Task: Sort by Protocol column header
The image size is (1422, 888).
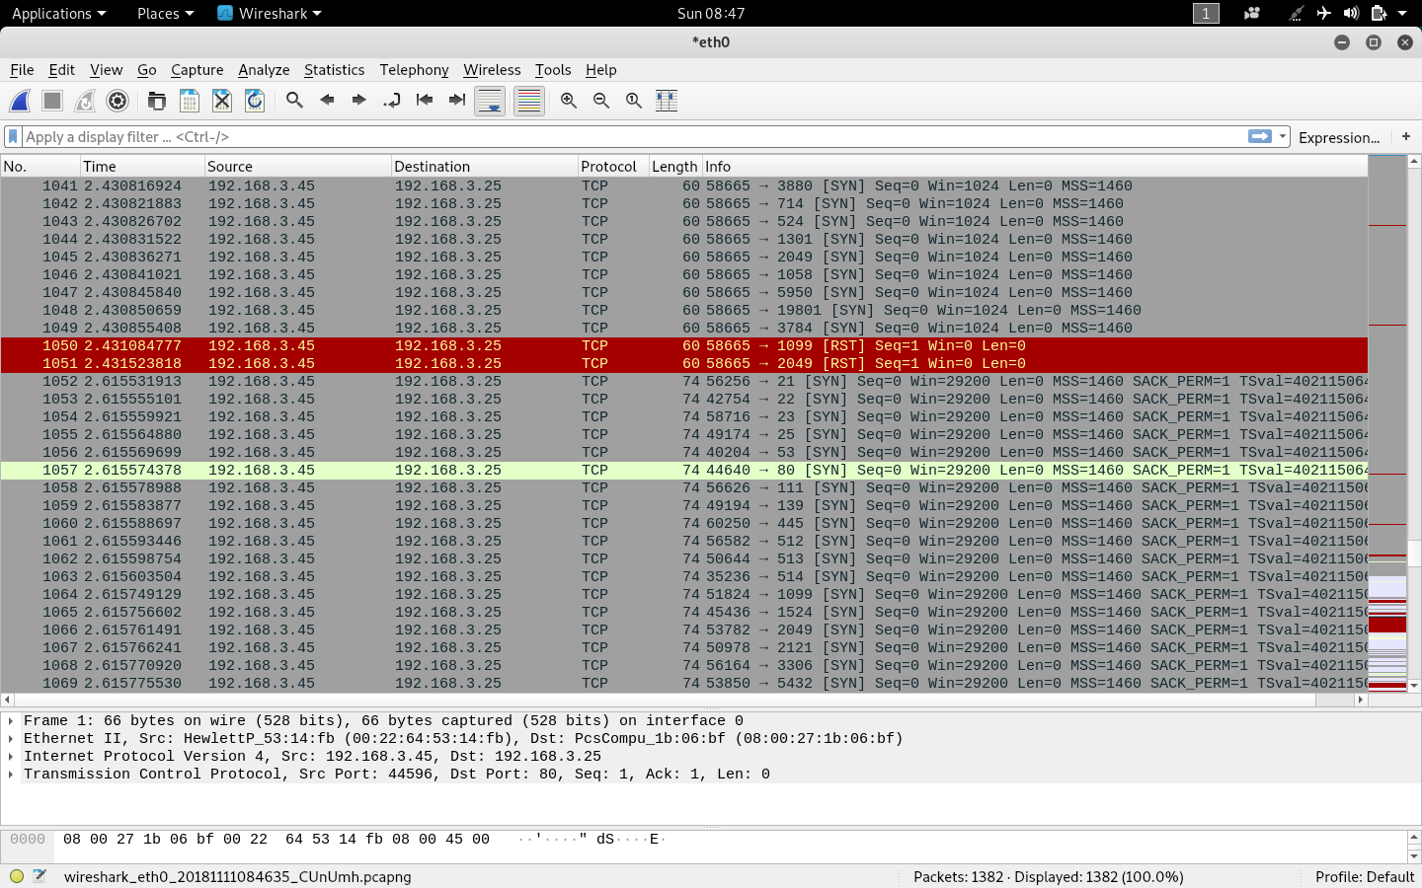Action: pyautogui.click(x=612, y=167)
